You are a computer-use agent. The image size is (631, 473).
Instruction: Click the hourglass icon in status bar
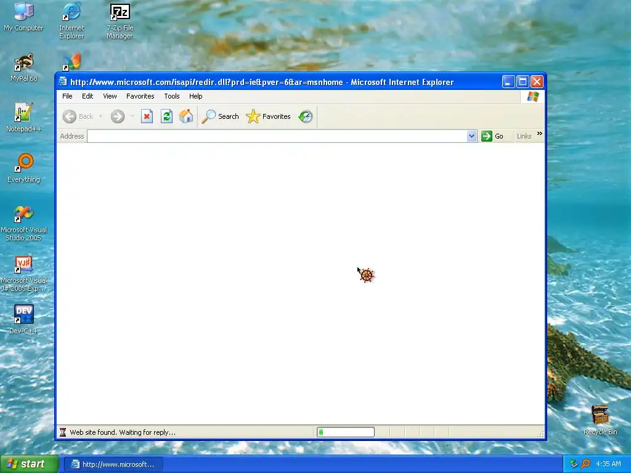tap(63, 432)
